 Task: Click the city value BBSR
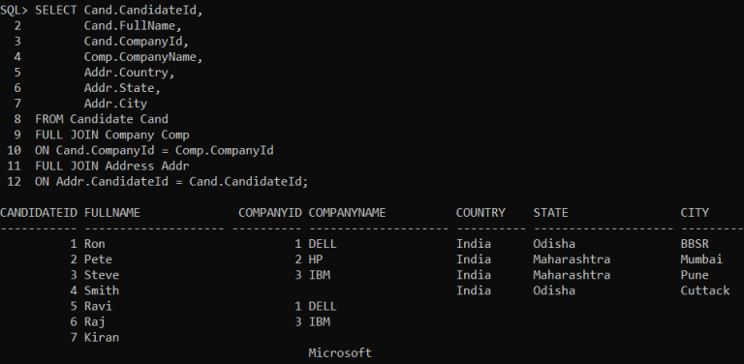(x=695, y=244)
